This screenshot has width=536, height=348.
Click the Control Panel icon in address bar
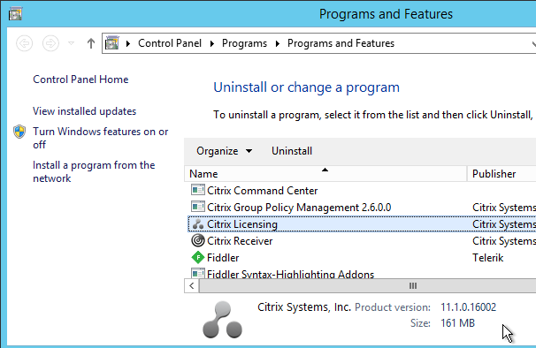(111, 43)
